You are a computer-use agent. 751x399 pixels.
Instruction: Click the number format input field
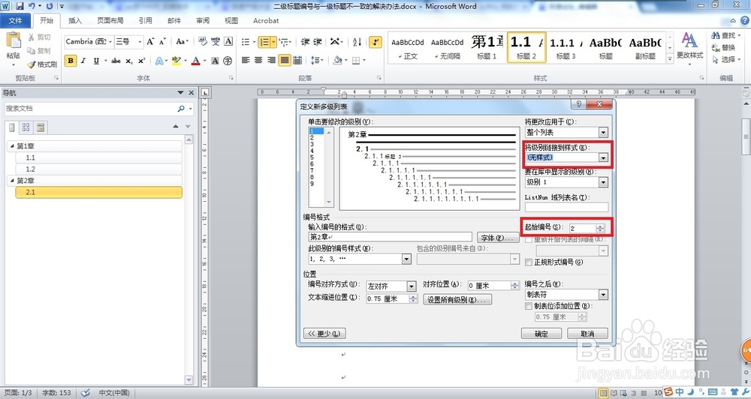click(390, 237)
